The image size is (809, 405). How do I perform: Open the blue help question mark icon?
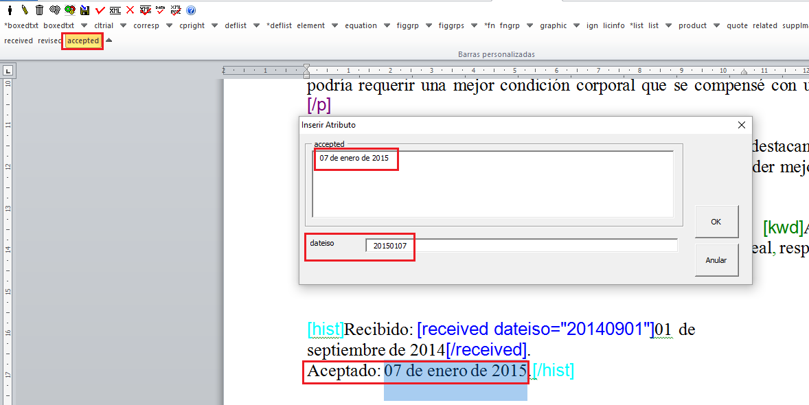(191, 10)
